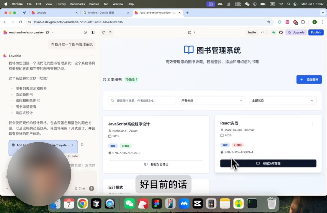The image size is (327, 213).
Task: Open the 全部状态 status dropdown
Action: pos(282,101)
